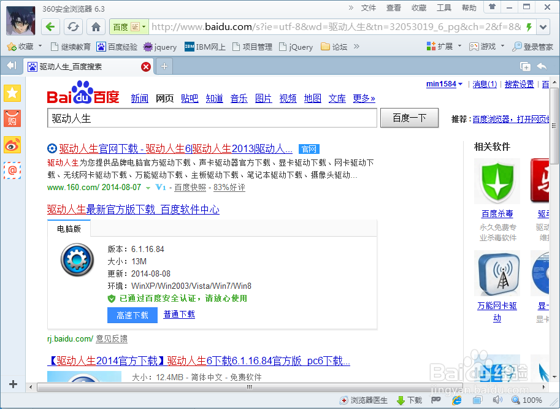Open the Weibo sidebar icon
Viewport: 560px width, 409px height.
[12, 145]
